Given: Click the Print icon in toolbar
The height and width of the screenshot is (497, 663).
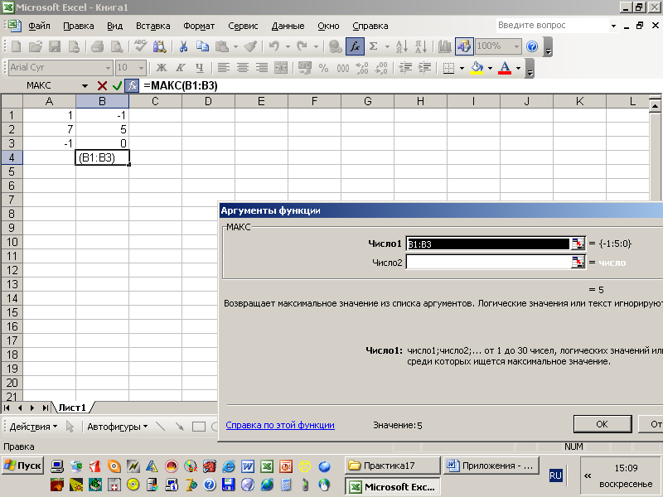Looking at the screenshot, I should [x=97, y=46].
